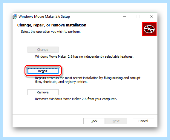Image resolution: width=170 pixels, height=140 pixels.
Task: Click the setup installer icon in title bar
Action: click(15, 17)
